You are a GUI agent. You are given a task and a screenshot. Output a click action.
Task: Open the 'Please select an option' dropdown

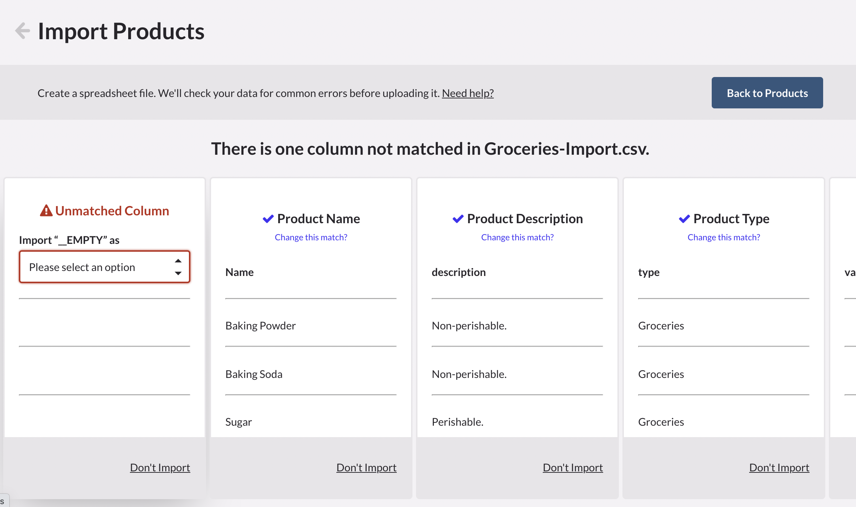(x=104, y=267)
